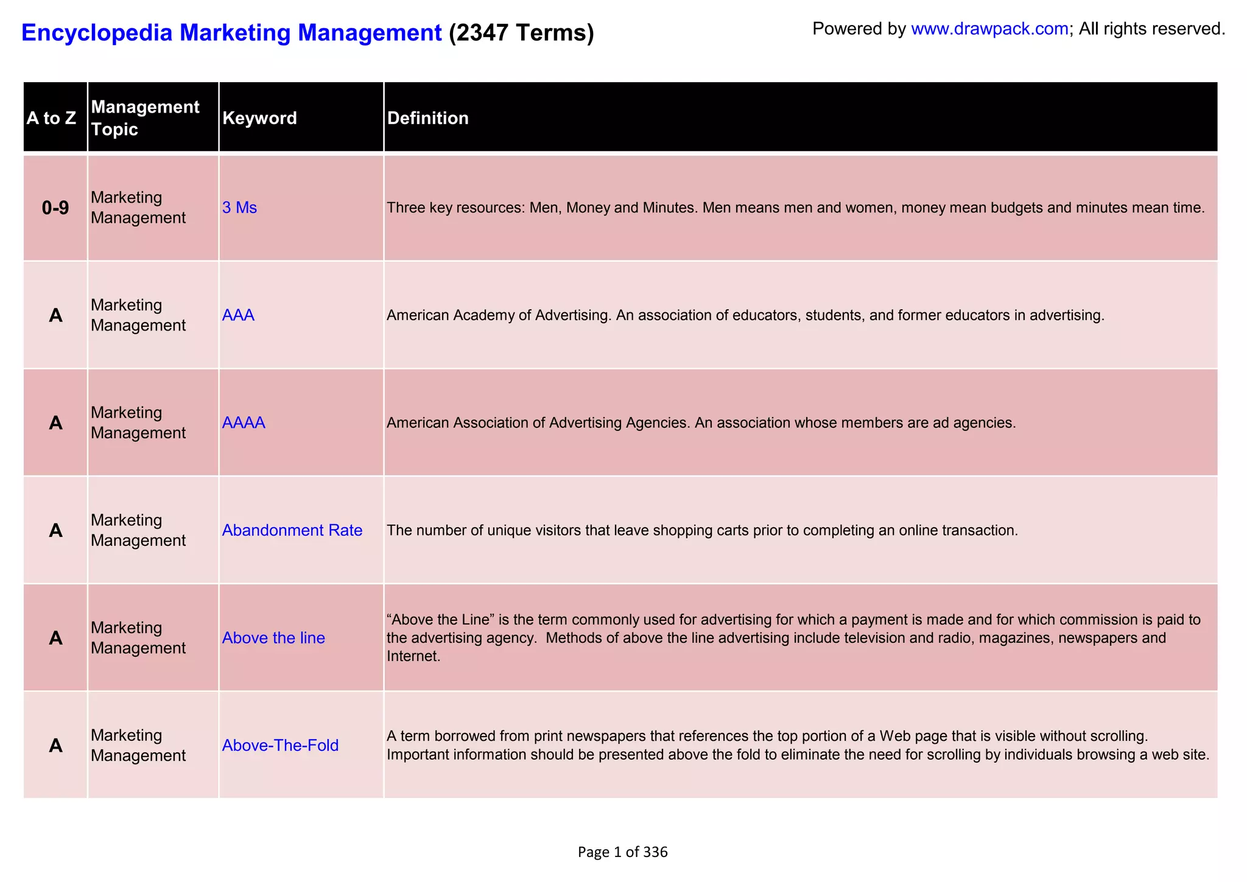Screen dimensions: 1247x882
Task: Open the Abandonment Rate keyword link
Action: (x=292, y=530)
